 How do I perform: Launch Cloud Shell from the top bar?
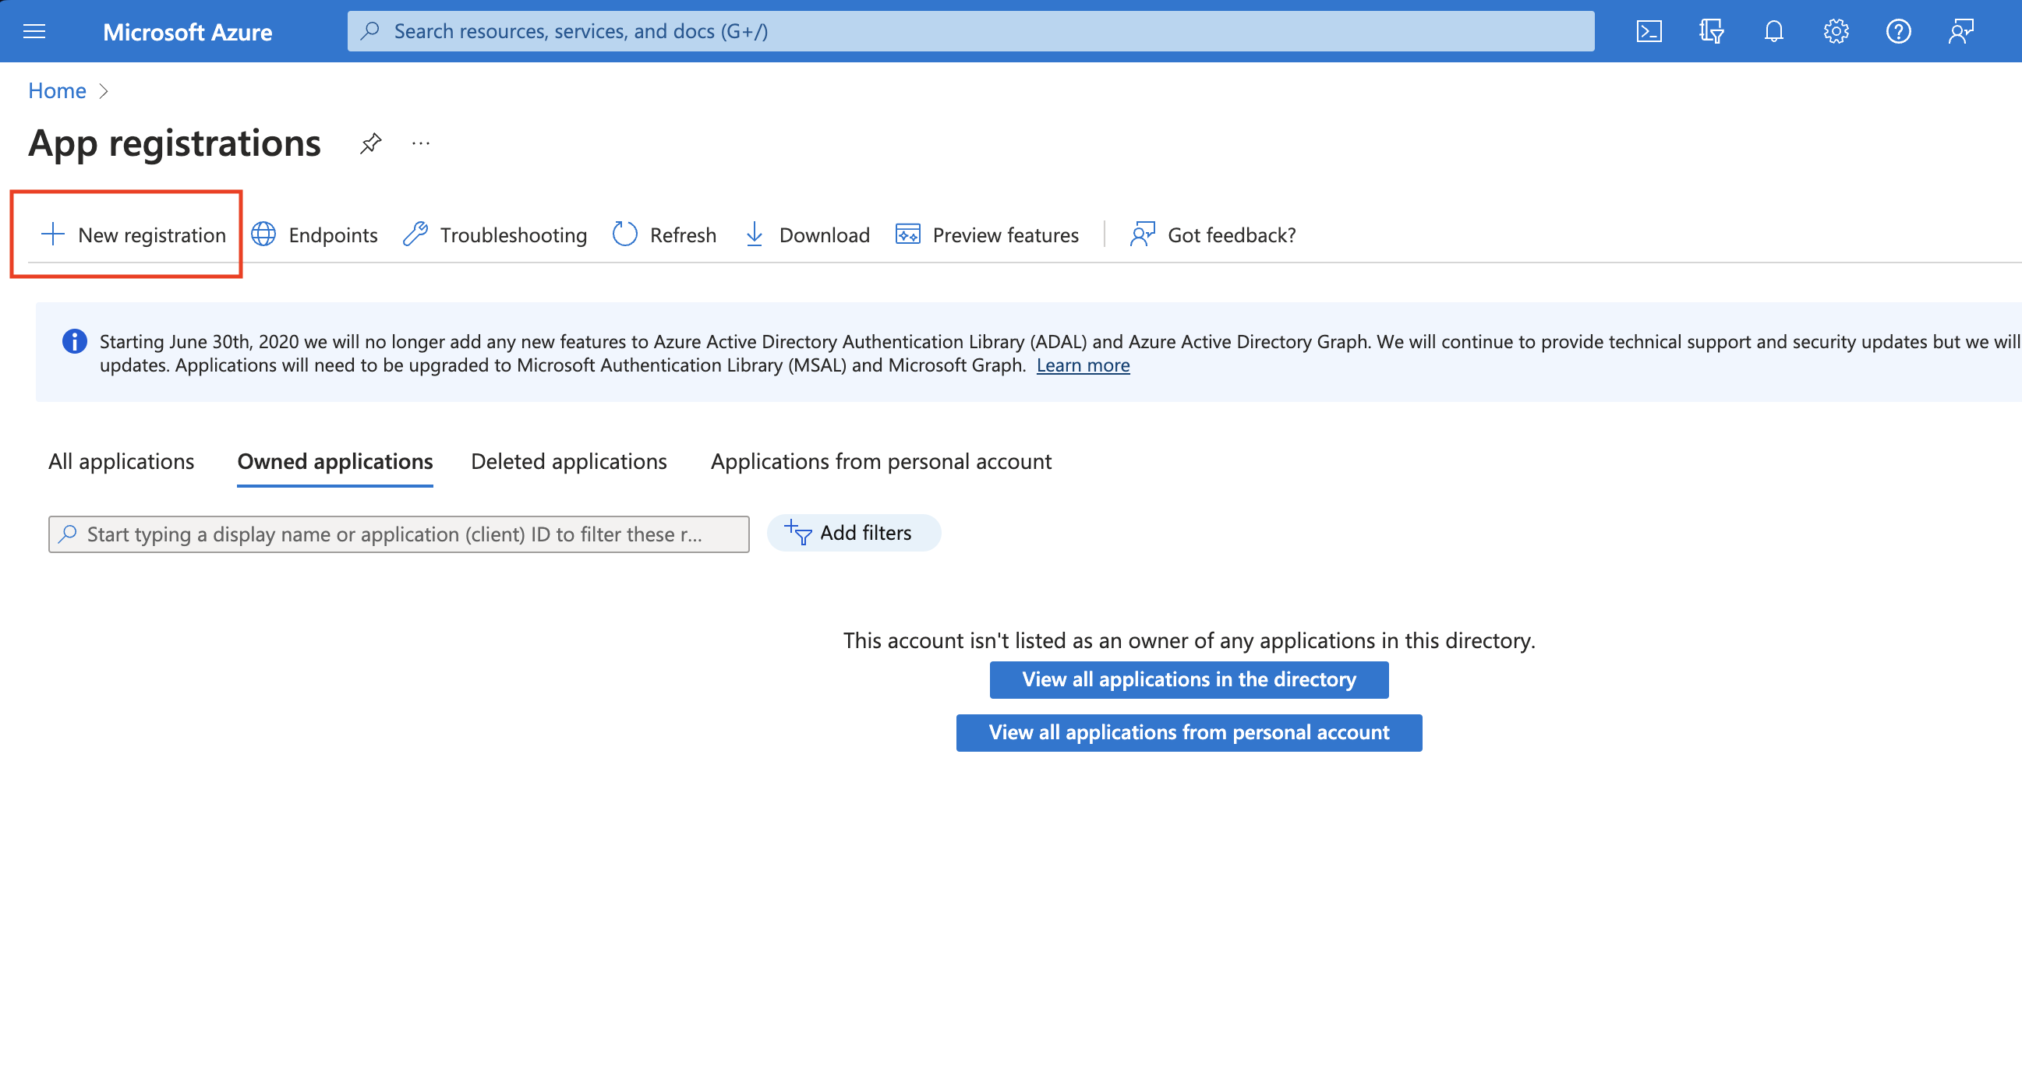(1649, 31)
